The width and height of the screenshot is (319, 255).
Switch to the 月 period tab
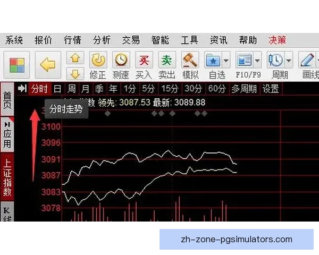(x=85, y=89)
